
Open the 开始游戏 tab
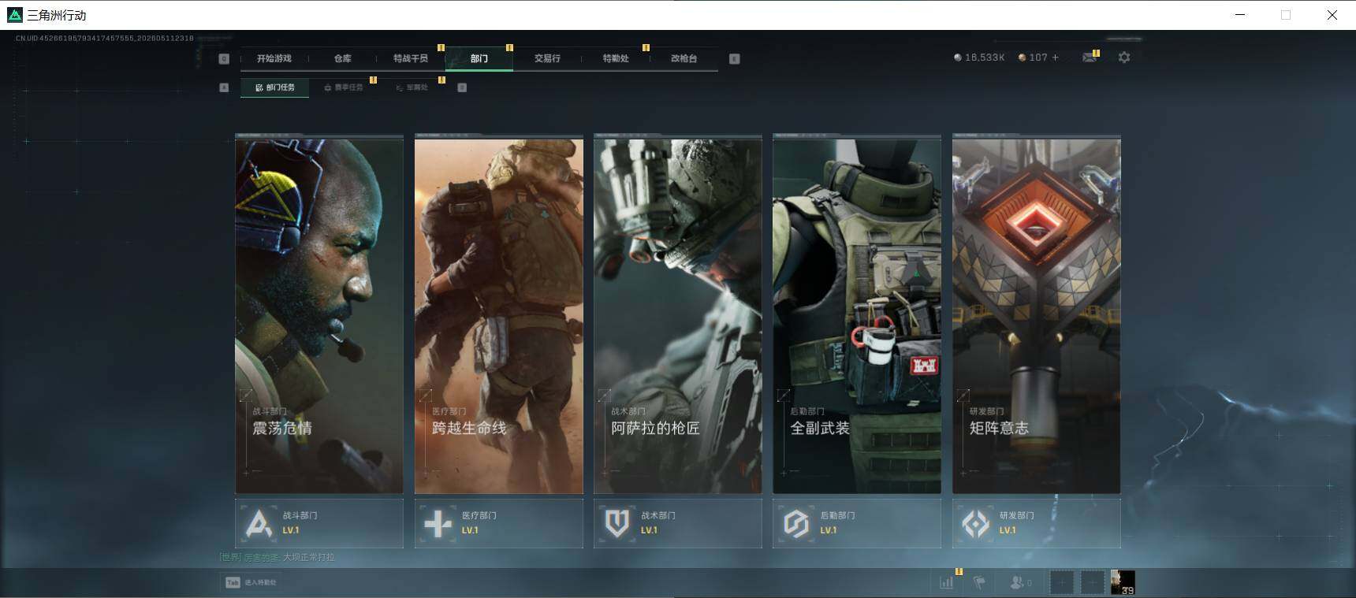click(274, 58)
